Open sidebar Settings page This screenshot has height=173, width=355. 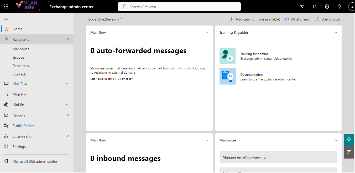(19, 147)
